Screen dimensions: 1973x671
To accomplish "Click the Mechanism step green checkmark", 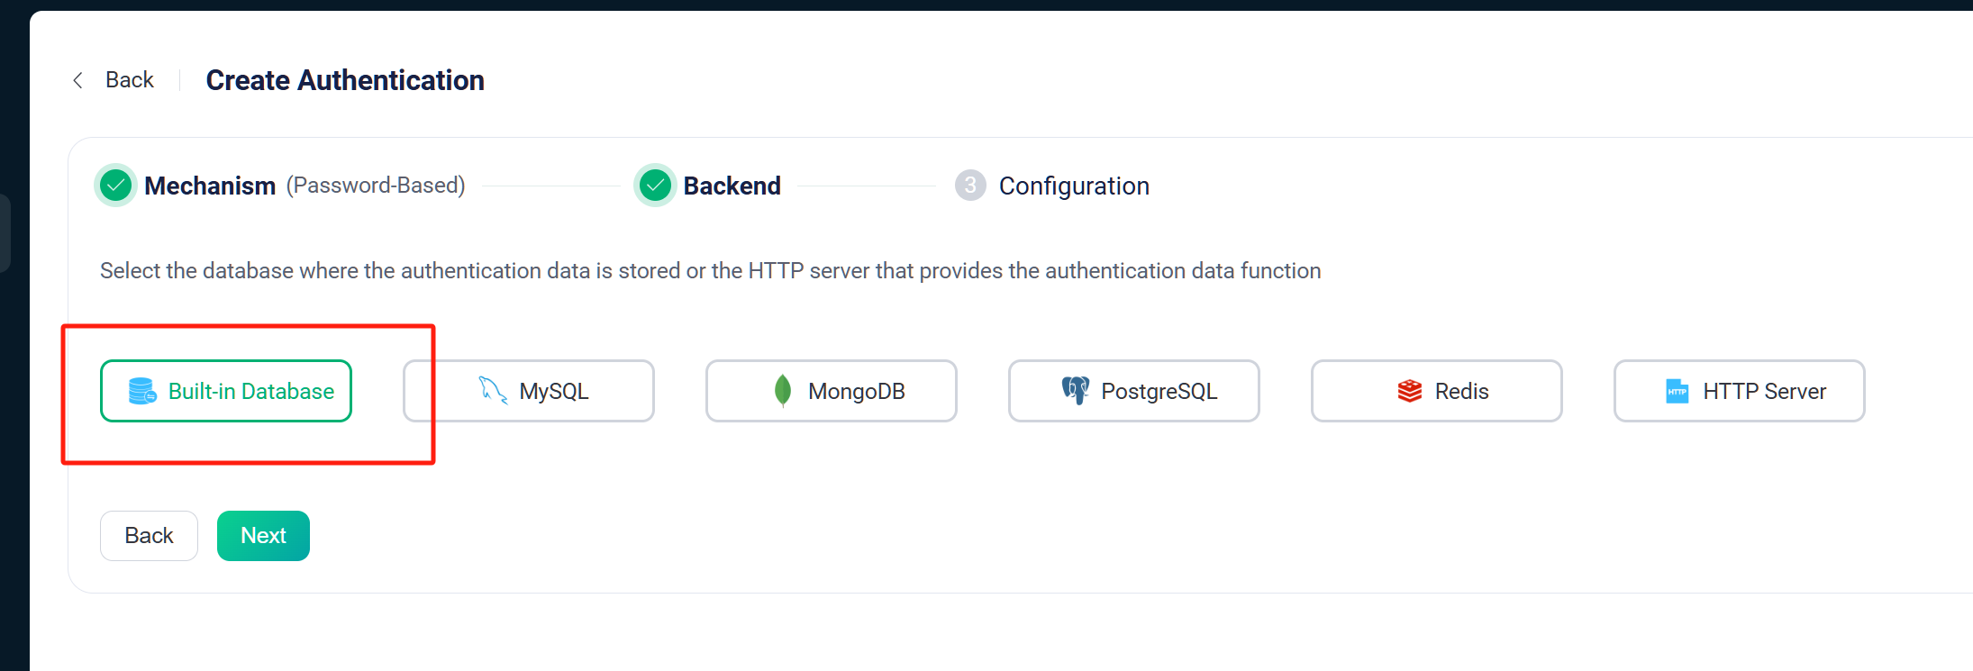I will click(115, 186).
